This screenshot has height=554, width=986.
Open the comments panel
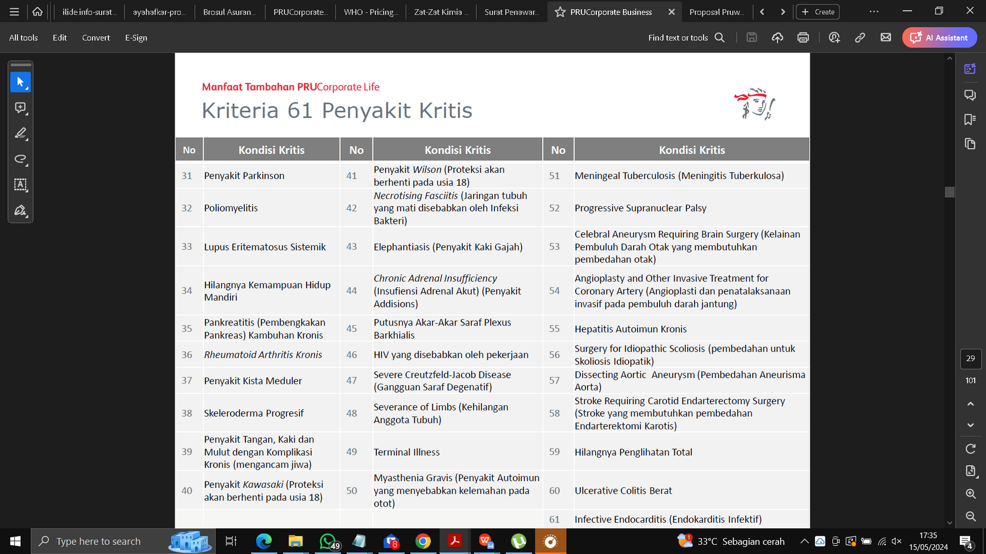(970, 95)
